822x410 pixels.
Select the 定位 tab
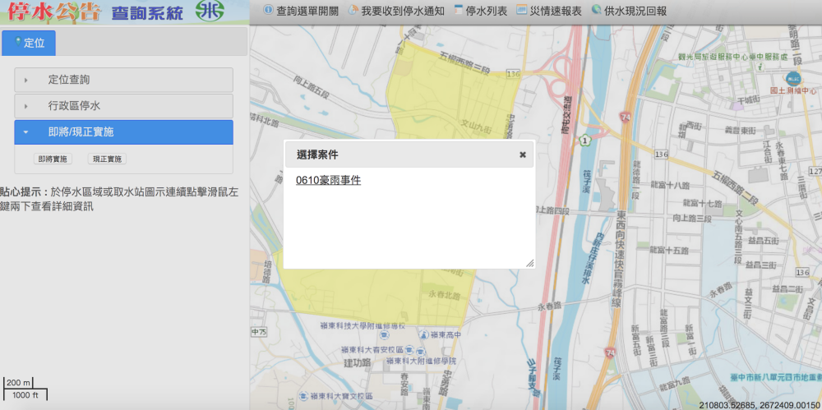[30, 43]
